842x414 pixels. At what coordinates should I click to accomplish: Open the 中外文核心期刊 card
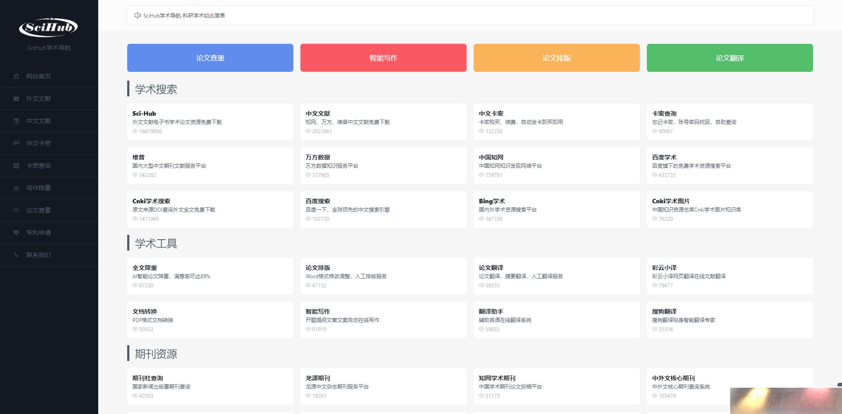pyautogui.click(x=730, y=386)
